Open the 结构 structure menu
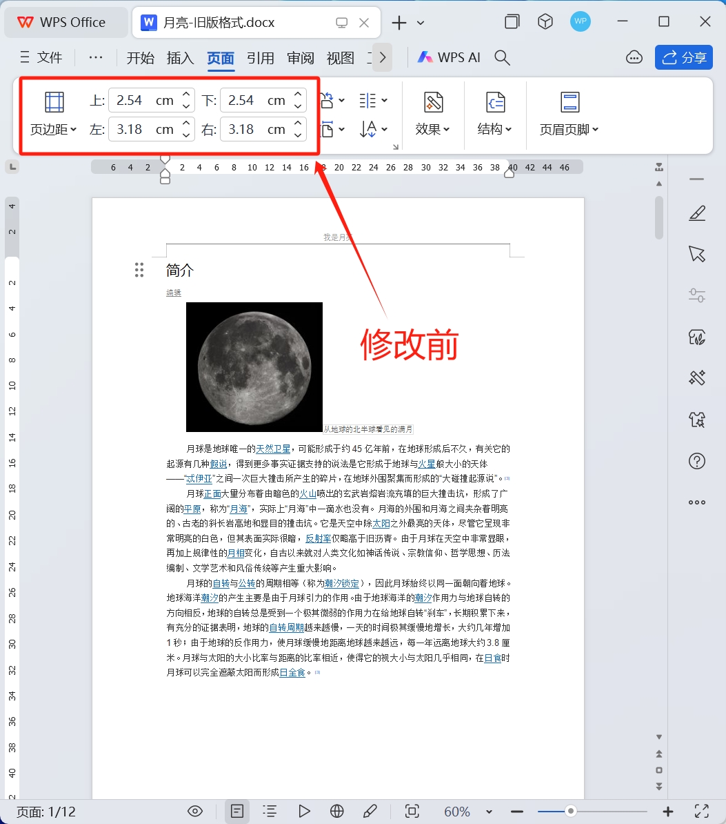Viewport: 726px width, 824px height. (x=494, y=129)
